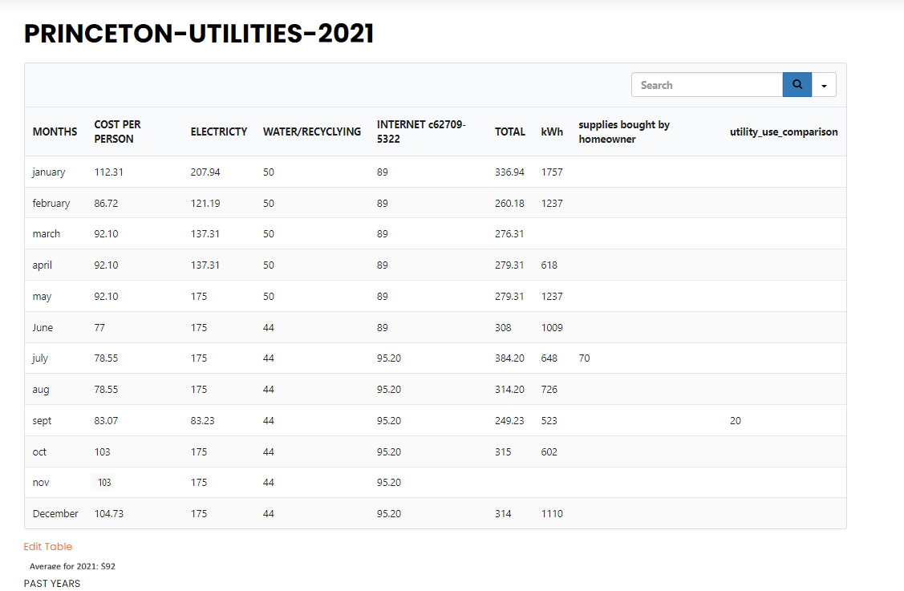Open the Edit Table link
Image resolution: width=904 pixels, height=591 pixels.
[48, 547]
